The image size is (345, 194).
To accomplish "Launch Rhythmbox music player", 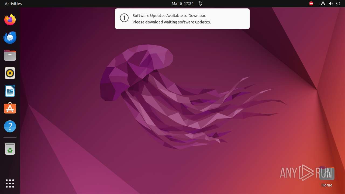I will 10,73.
